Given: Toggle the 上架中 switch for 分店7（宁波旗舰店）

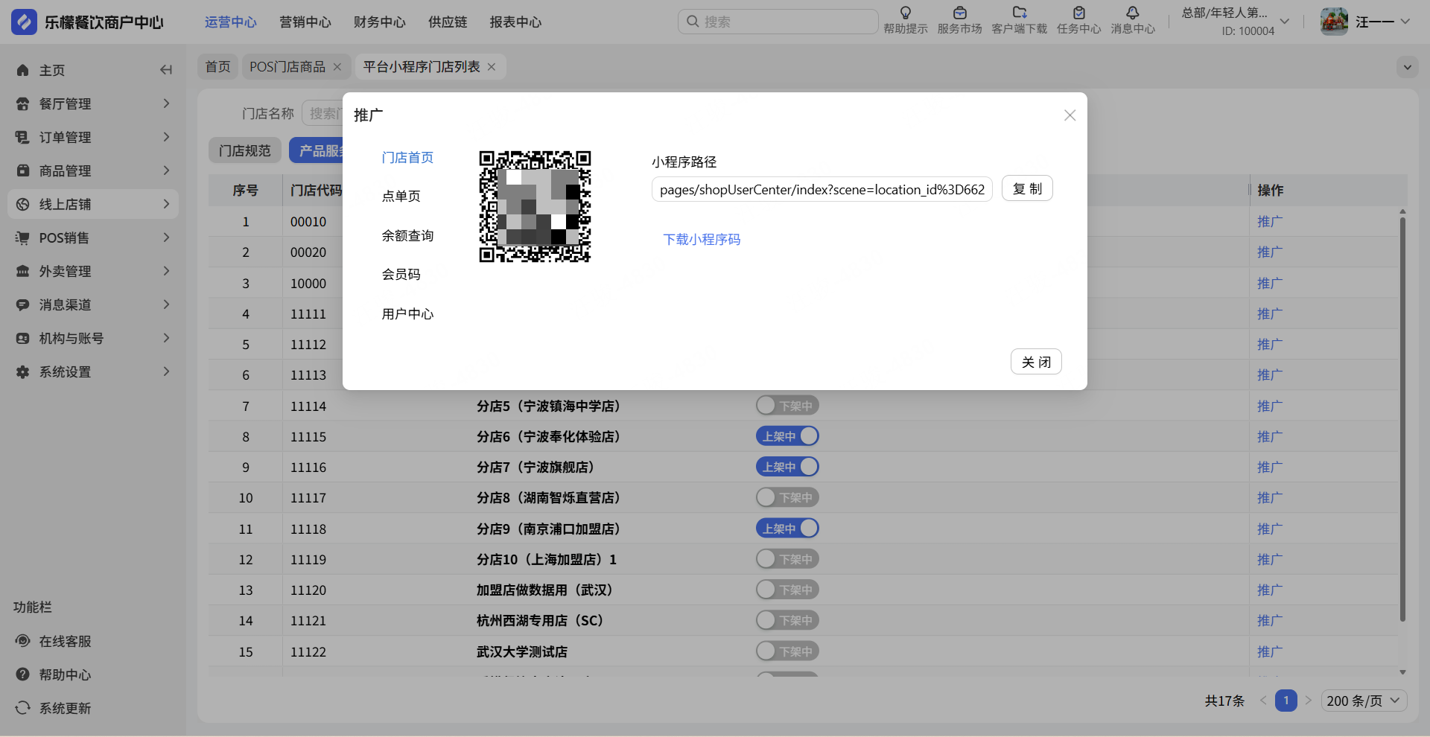Looking at the screenshot, I should click(787, 467).
